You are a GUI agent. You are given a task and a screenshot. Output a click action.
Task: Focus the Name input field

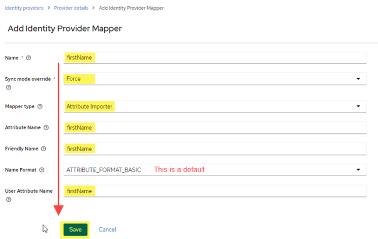(x=215, y=58)
